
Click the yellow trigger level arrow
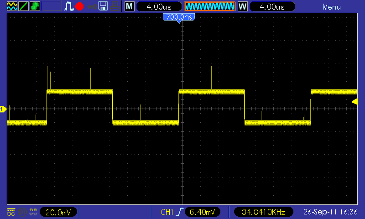pyautogui.click(x=355, y=102)
